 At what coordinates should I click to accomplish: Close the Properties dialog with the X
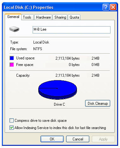point(113,7)
